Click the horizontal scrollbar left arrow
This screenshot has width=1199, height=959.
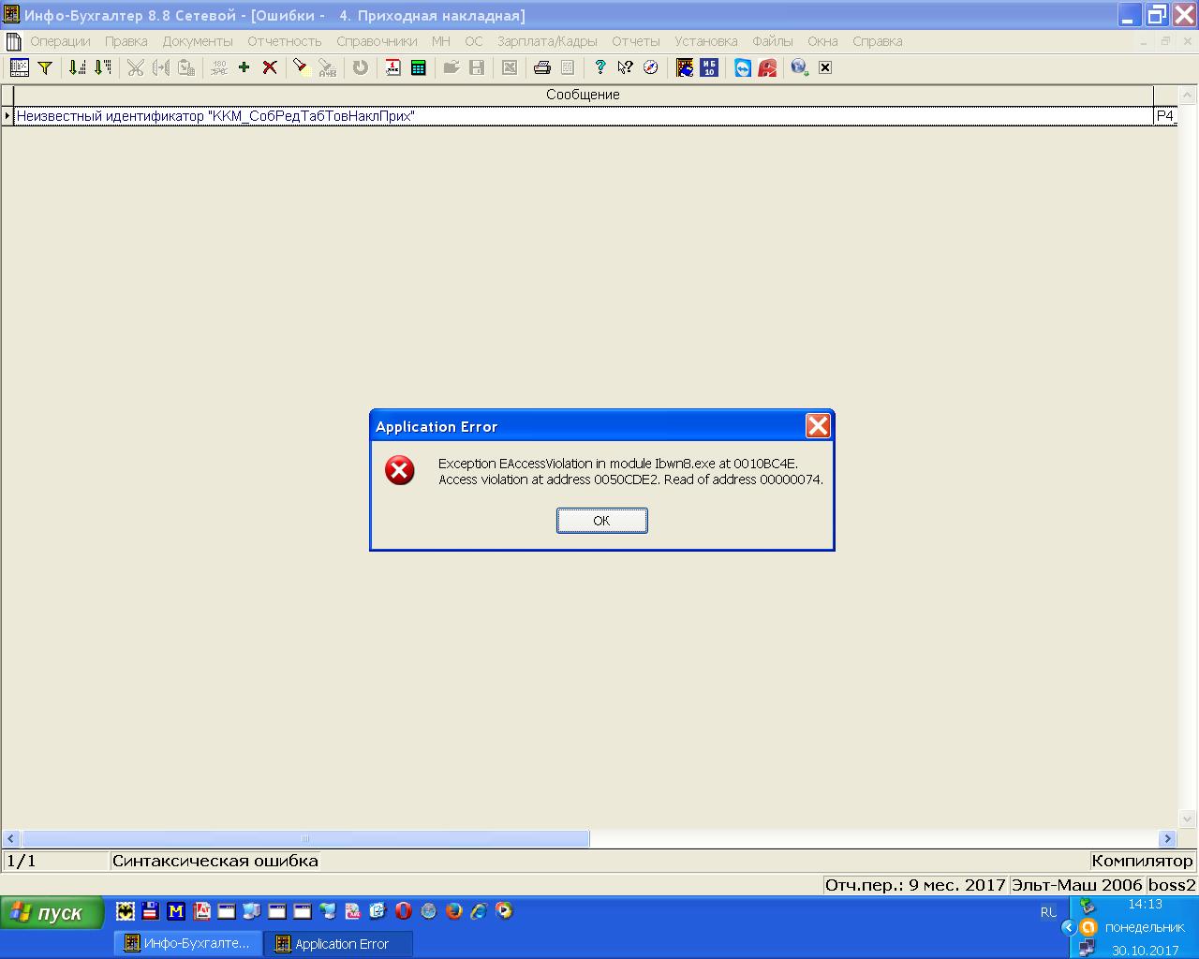tap(10, 839)
